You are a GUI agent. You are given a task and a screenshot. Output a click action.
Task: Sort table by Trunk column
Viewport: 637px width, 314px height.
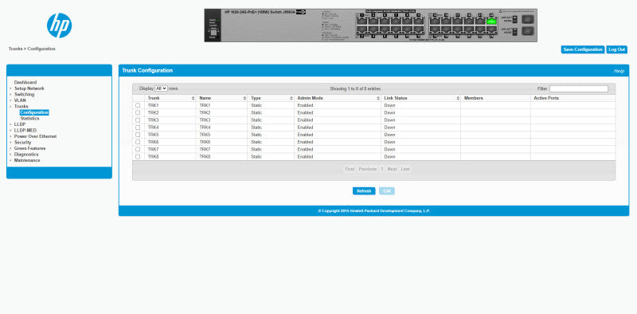tap(170, 98)
